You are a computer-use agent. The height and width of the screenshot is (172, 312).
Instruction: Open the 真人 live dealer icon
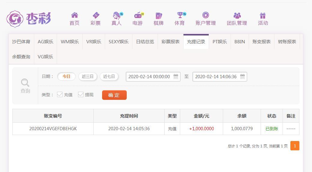pyautogui.click(x=117, y=15)
